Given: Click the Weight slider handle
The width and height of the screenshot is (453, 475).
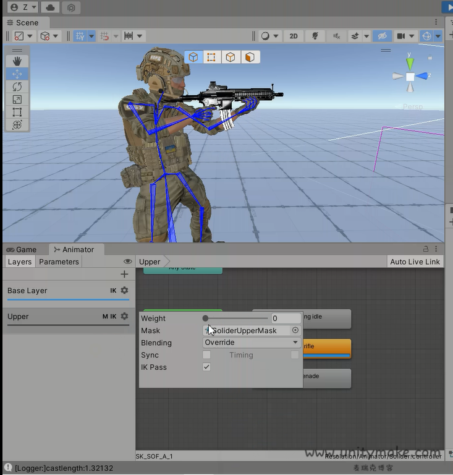Looking at the screenshot, I should pos(205,319).
